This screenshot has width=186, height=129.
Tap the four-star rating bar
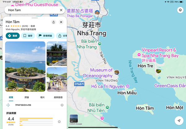pos(36,120)
